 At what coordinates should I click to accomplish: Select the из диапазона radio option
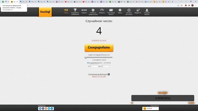tap(88, 63)
